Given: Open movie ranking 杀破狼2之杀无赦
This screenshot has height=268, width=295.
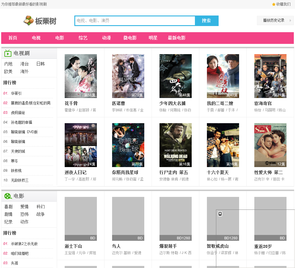Looking at the screenshot, I should click(24, 244).
